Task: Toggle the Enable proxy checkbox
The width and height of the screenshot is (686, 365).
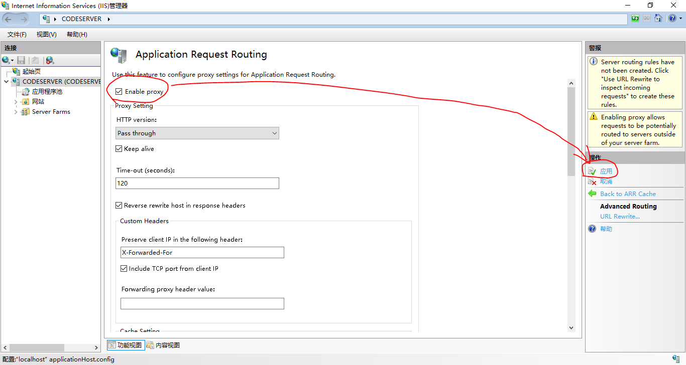Action: [119, 92]
